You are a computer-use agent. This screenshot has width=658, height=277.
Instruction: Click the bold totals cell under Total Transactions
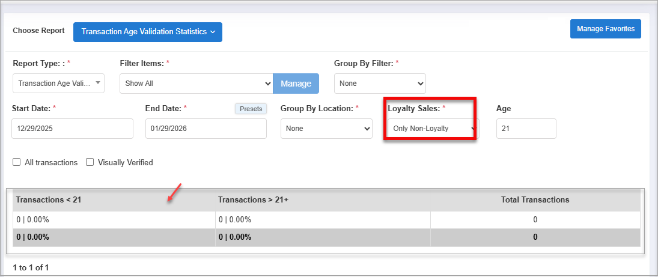(x=535, y=237)
